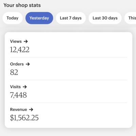Click the Views row in the stats card

[x=69, y=46]
